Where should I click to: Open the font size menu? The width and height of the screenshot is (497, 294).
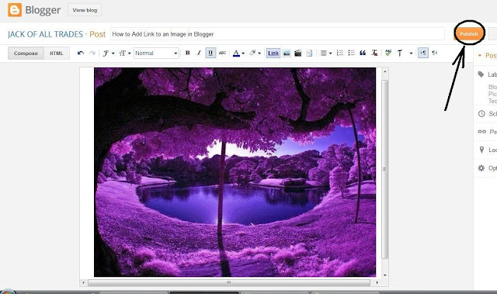click(x=124, y=54)
